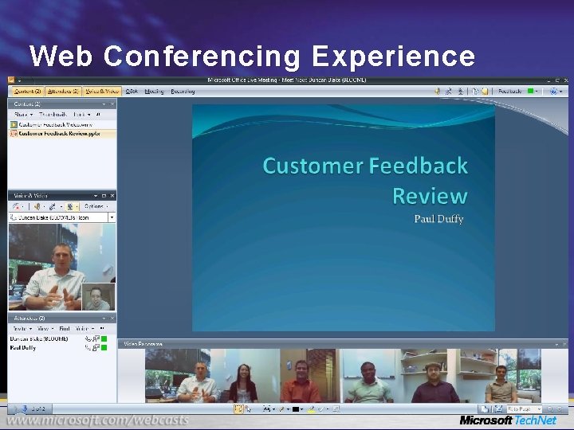
Task: Toggle microphone mute in Voice & Video panel
Action: point(53,206)
